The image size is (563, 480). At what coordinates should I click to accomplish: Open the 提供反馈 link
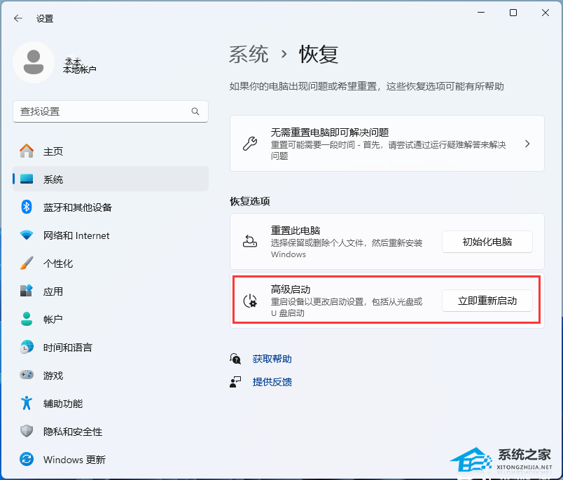(x=272, y=382)
